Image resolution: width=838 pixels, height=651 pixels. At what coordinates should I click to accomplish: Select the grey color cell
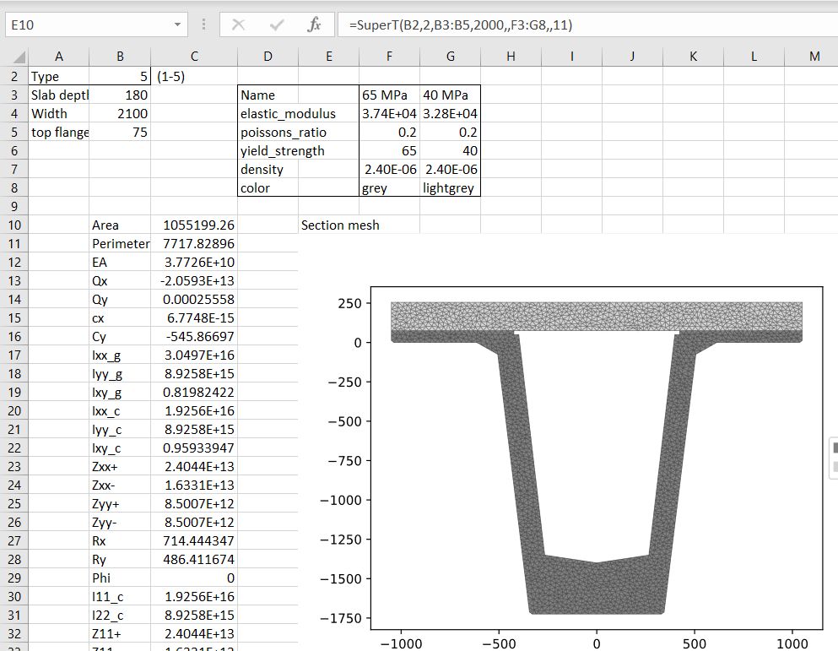coord(389,187)
